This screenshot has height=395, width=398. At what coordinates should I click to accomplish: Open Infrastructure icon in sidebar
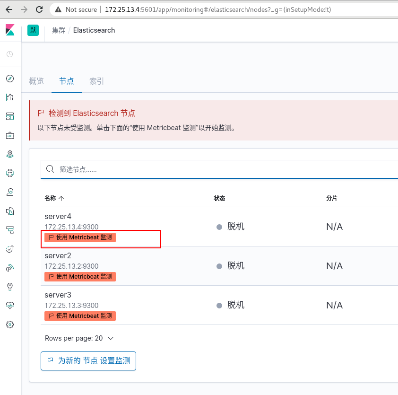tap(10, 192)
